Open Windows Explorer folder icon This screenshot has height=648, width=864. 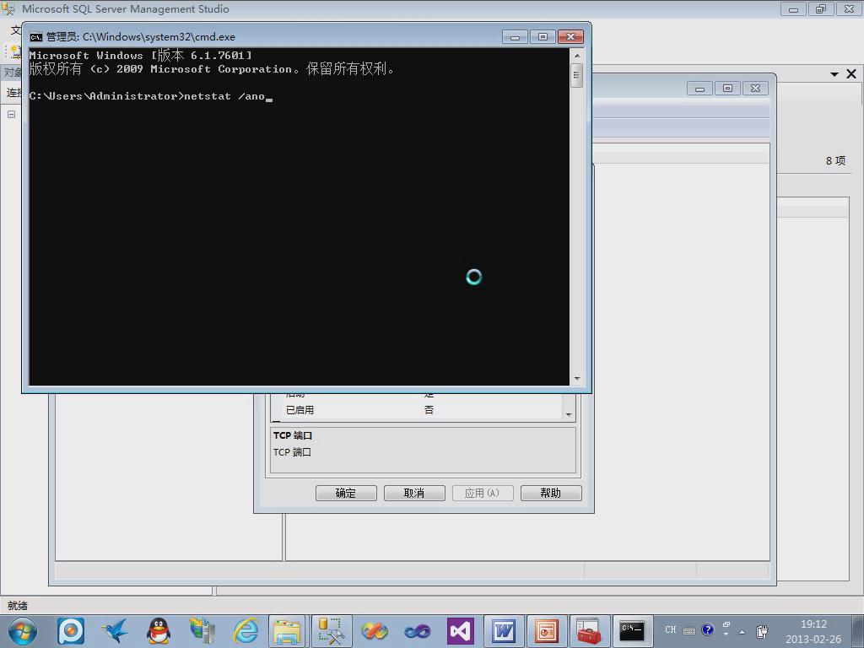pyautogui.click(x=288, y=631)
